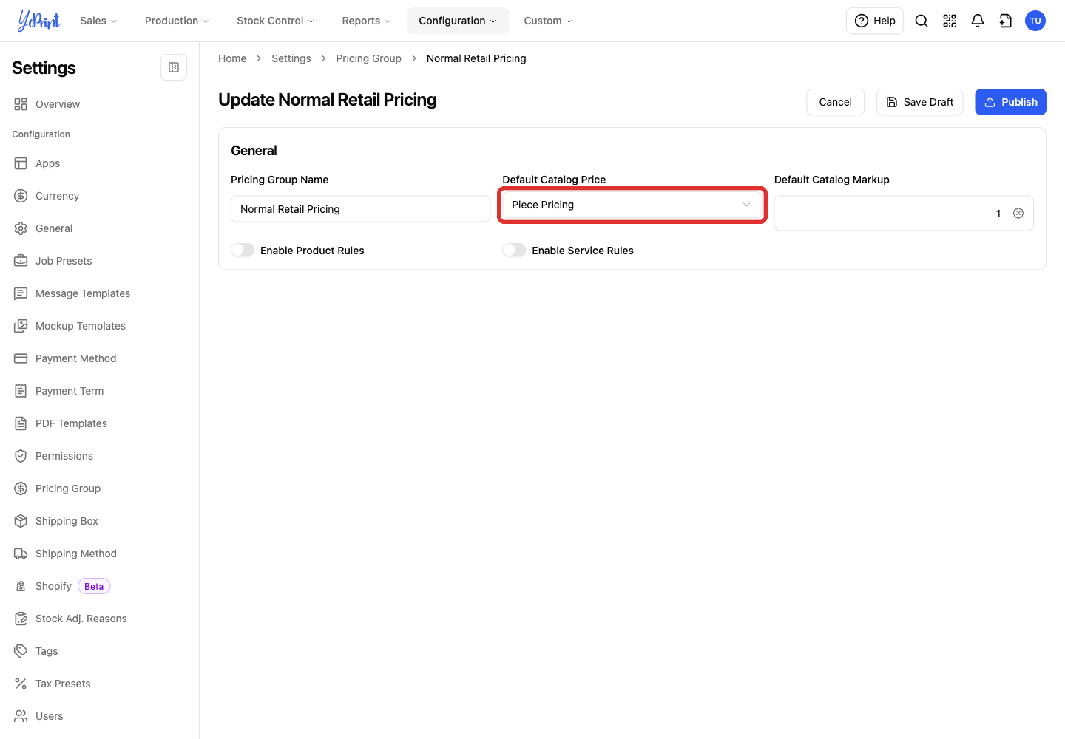Open Permissions settings page

pos(64,456)
